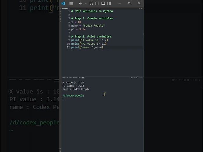Toggle the secondary sidebar layout icon
Image resolution: width=203 pixels, height=152 pixels.
pyautogui.click(x=109, y=3)
